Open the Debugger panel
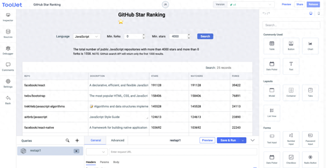This screenshot has width=326, height=168. click(8, 51)
